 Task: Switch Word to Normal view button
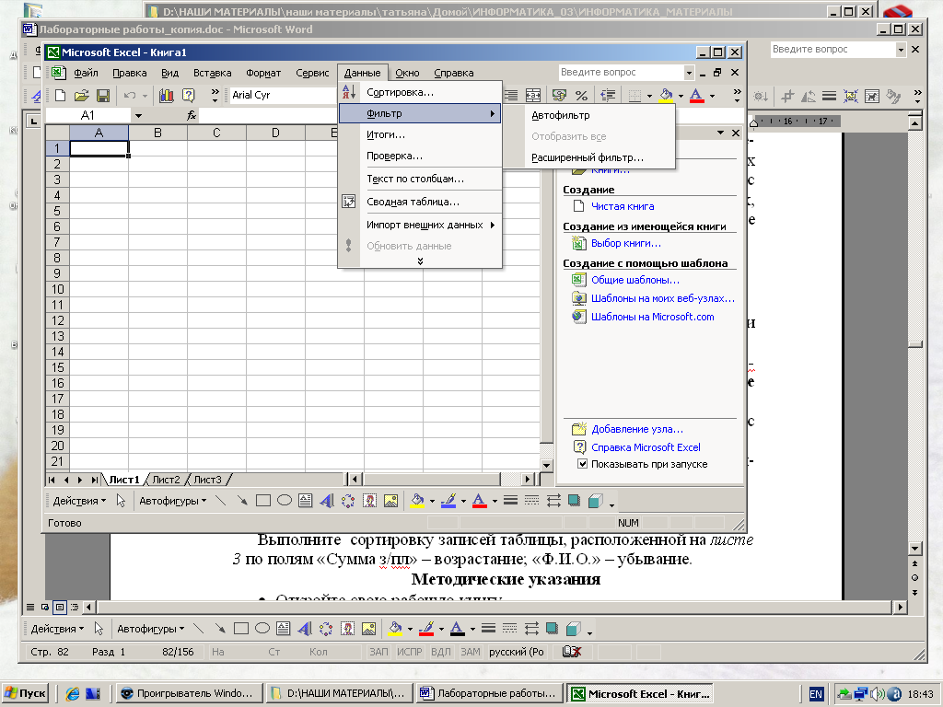pyautogui.click(x=30, y=608)
